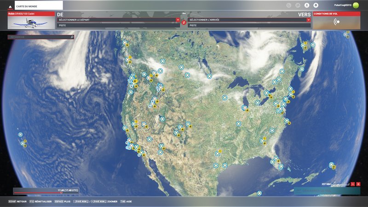Viewport: 368px width, 207px height.
Task: Select the Alaska panhandle airport marker
Action: (125, 43)
